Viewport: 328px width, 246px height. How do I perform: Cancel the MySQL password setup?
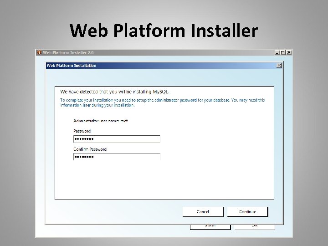(x=203, y=212)
